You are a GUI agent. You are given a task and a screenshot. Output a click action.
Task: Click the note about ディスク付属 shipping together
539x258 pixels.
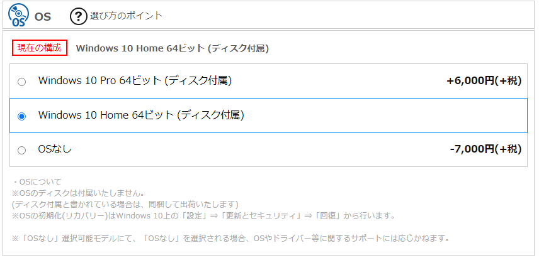(125, 205)
